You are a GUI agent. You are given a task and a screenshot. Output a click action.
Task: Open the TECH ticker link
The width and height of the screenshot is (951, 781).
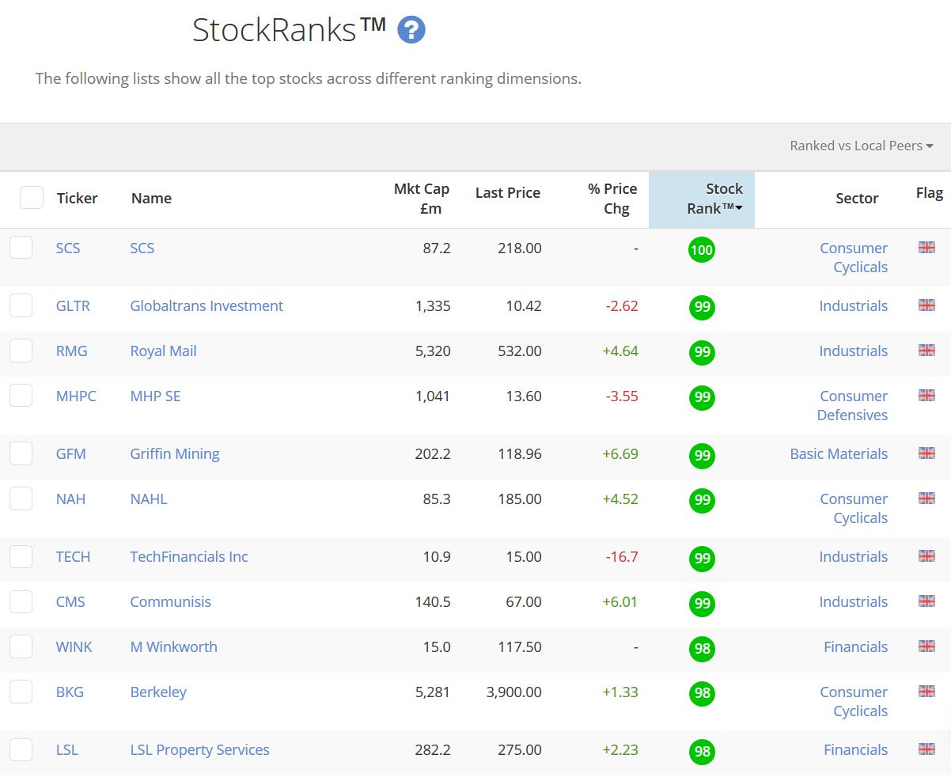73,556
